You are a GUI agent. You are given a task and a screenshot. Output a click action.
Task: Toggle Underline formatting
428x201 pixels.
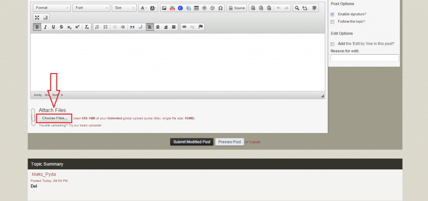click(x=53, y=27)
